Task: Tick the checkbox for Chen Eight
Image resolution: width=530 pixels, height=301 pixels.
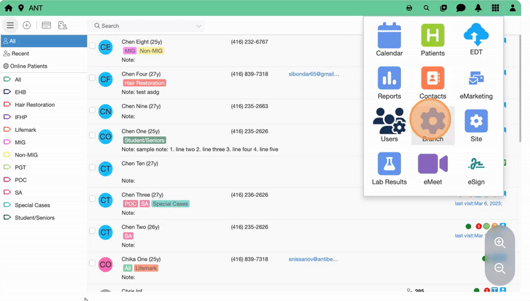Action: [92, 42]
